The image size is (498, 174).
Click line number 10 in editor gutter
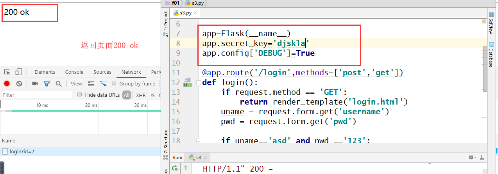pyautogui.click(x=176, y=63)
